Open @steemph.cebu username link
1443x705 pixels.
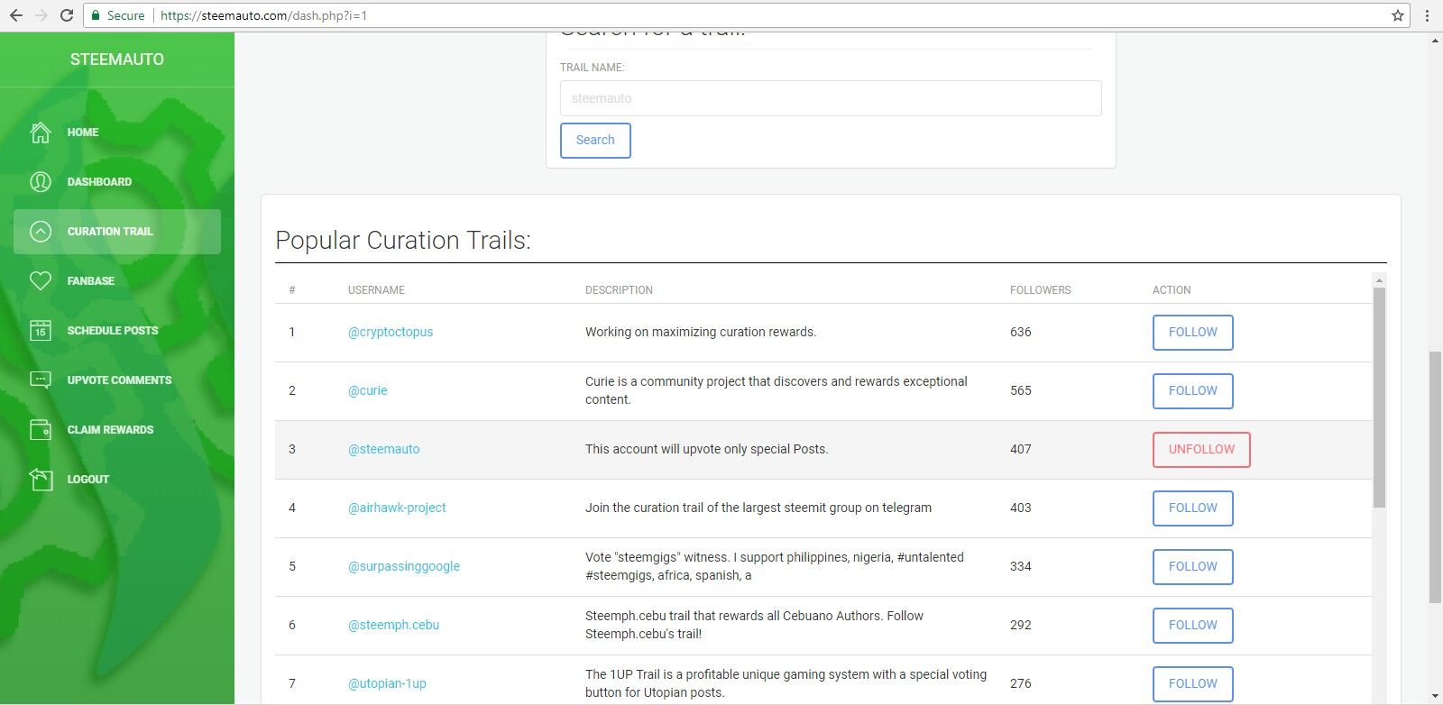pos(394,625)
